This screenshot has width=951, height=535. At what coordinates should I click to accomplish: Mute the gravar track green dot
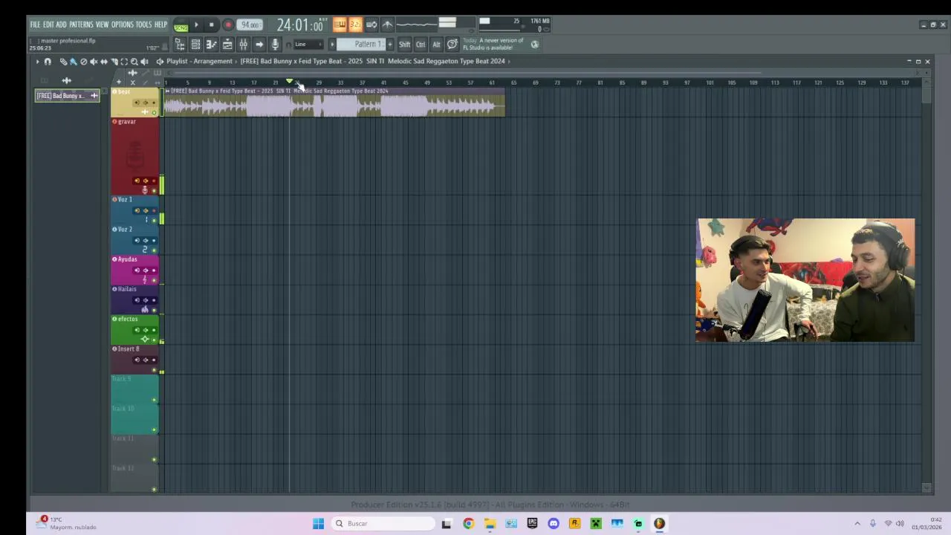(x=154, y=191)
